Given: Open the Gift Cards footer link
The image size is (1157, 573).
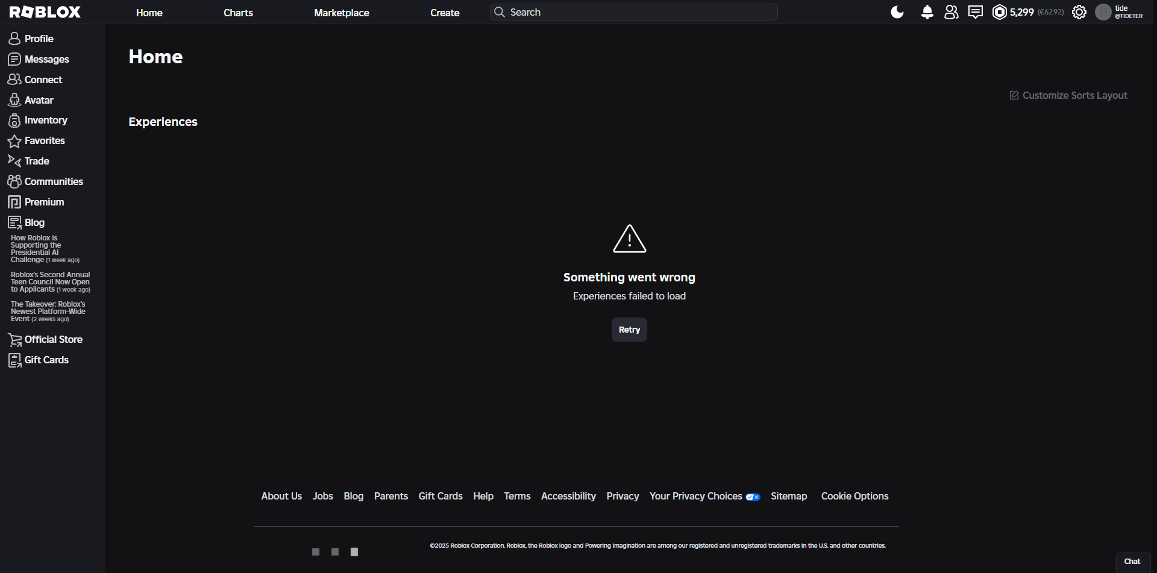Looking at the screenshot, I should click(x=440, y=496).
